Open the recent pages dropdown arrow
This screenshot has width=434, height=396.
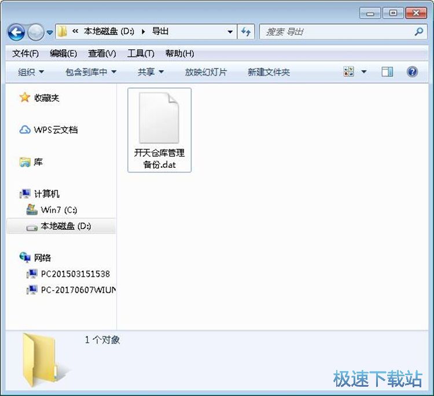[x=50, y=32]
